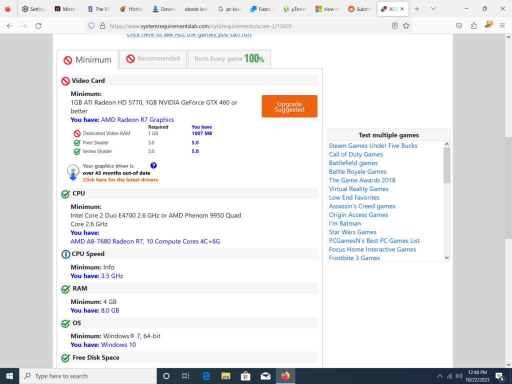The height and width of the screenshot is (384, 512).
Task: Open AMD Radeon R7 Graphics link
Action: point(137,119)
